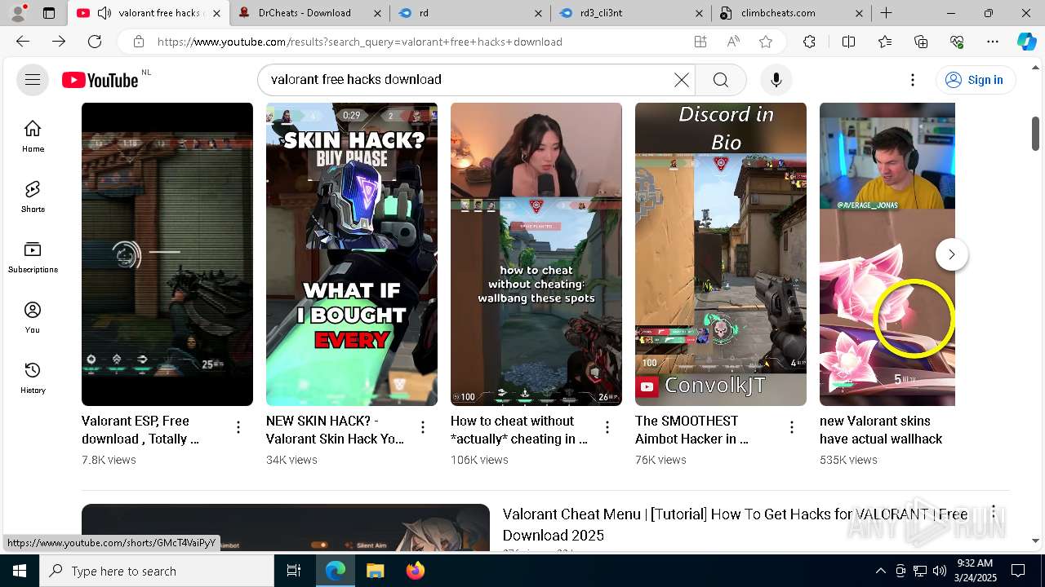The height and width of the screenshot is (587, 1045).
Task: Open options for SMOOTHEST Aimbot short
Action: tap(792, 427)
